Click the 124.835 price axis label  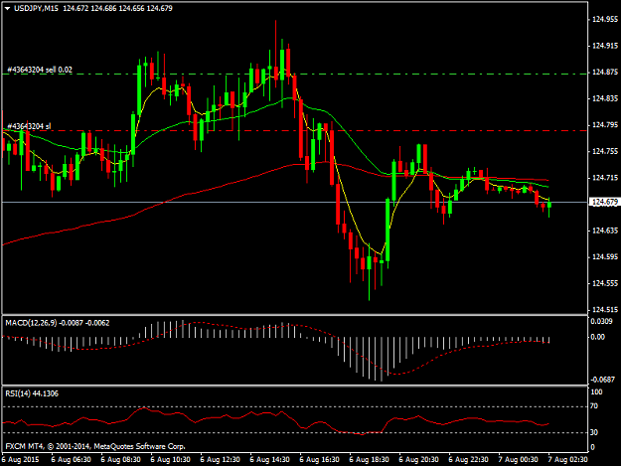[604, 98]
